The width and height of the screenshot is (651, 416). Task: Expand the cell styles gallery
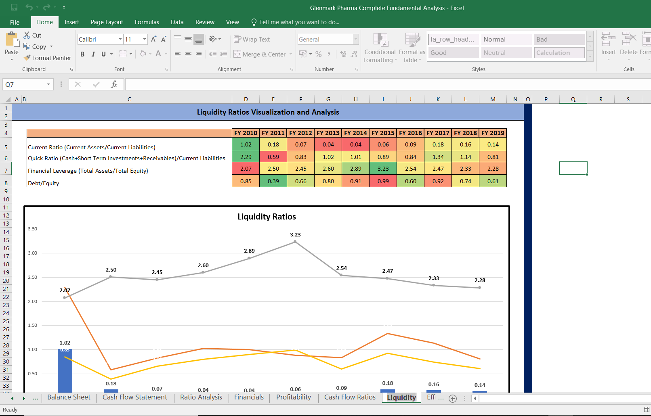[x=590, y=57]
